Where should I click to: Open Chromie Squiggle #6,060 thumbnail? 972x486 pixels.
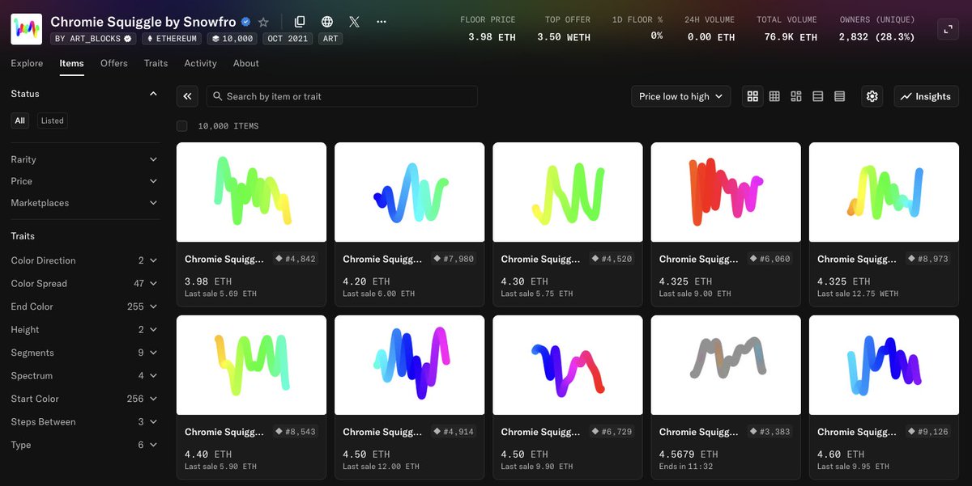[x=726, y=192]
